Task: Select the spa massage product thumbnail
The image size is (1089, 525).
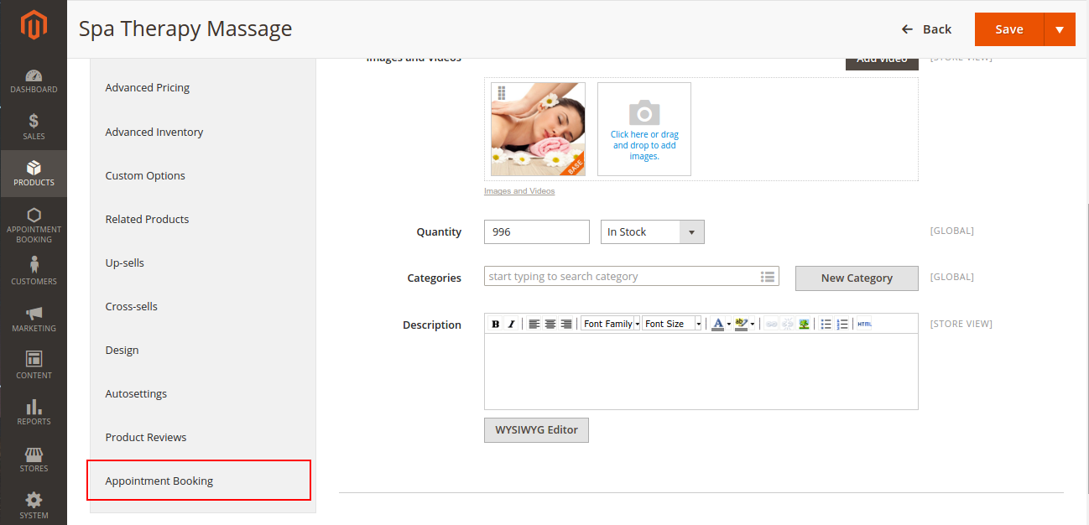Action: [x=538, y=129]
